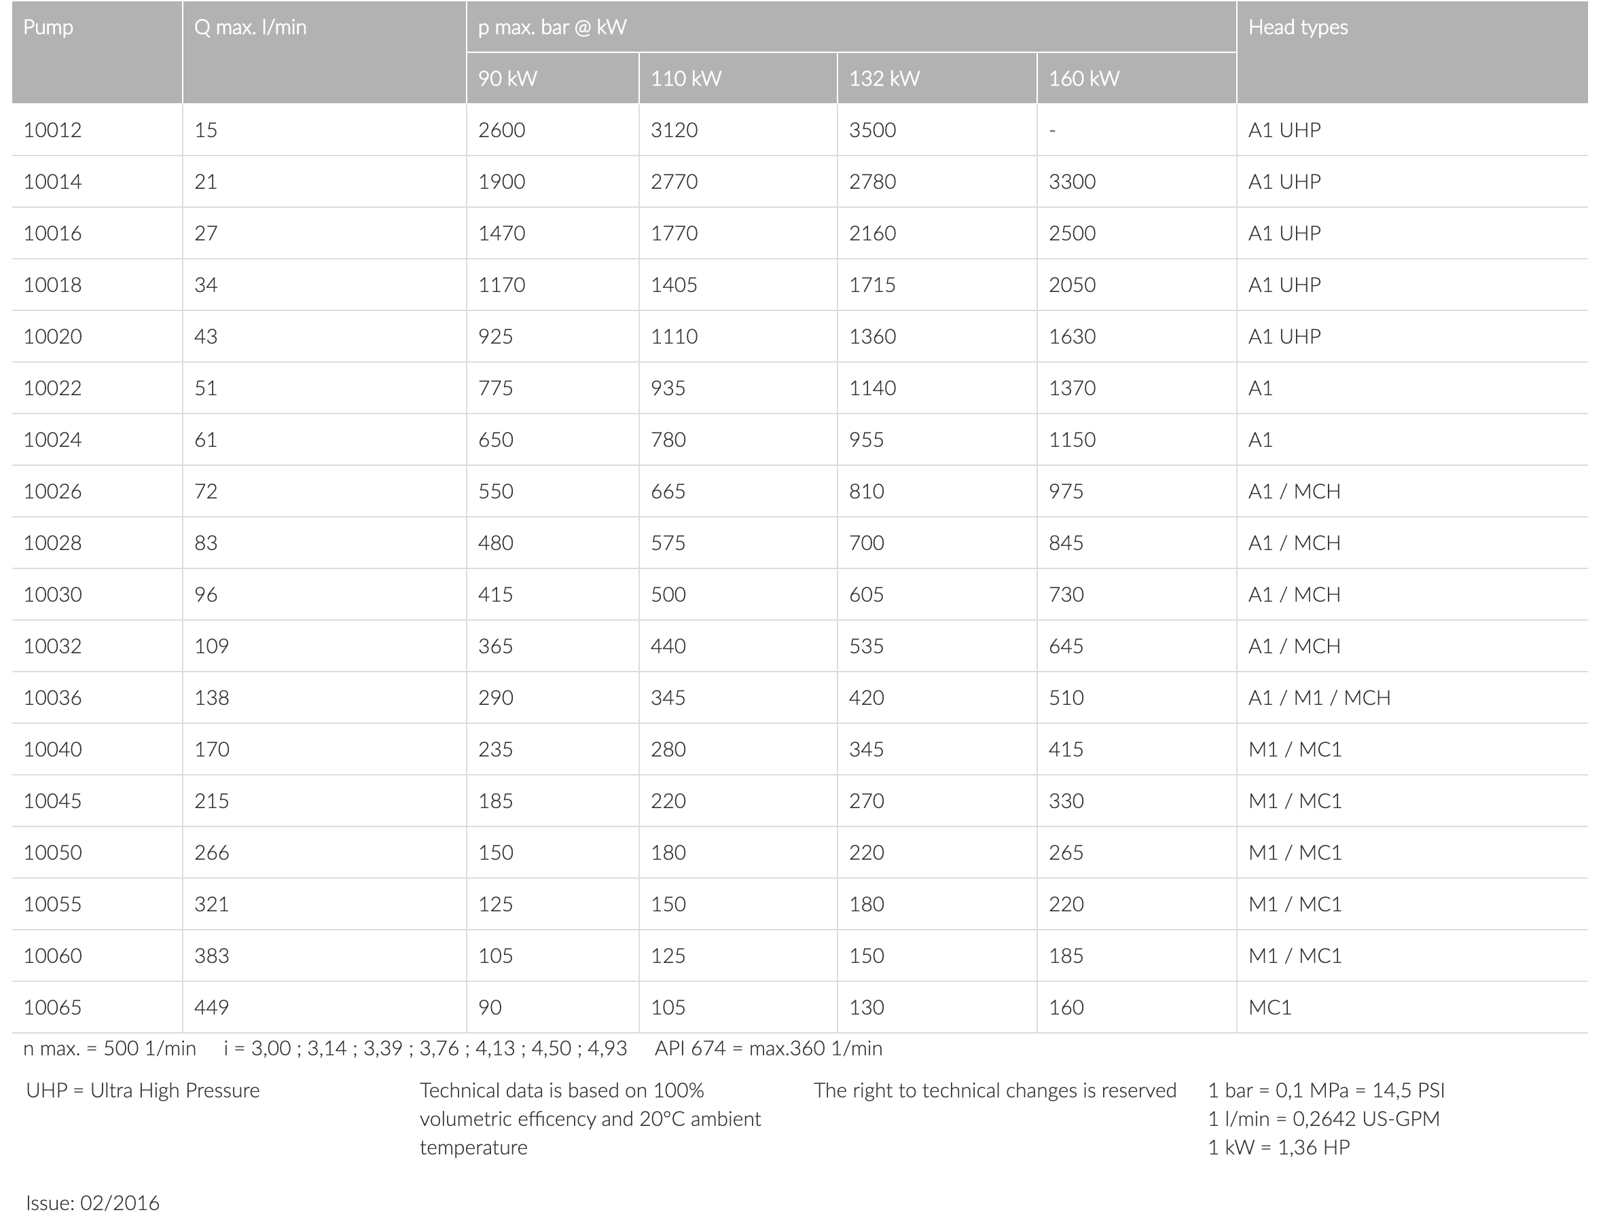Click pump 10065 in the last row
This screenshot has width=1603, height=1221.
click(52, 1007)
